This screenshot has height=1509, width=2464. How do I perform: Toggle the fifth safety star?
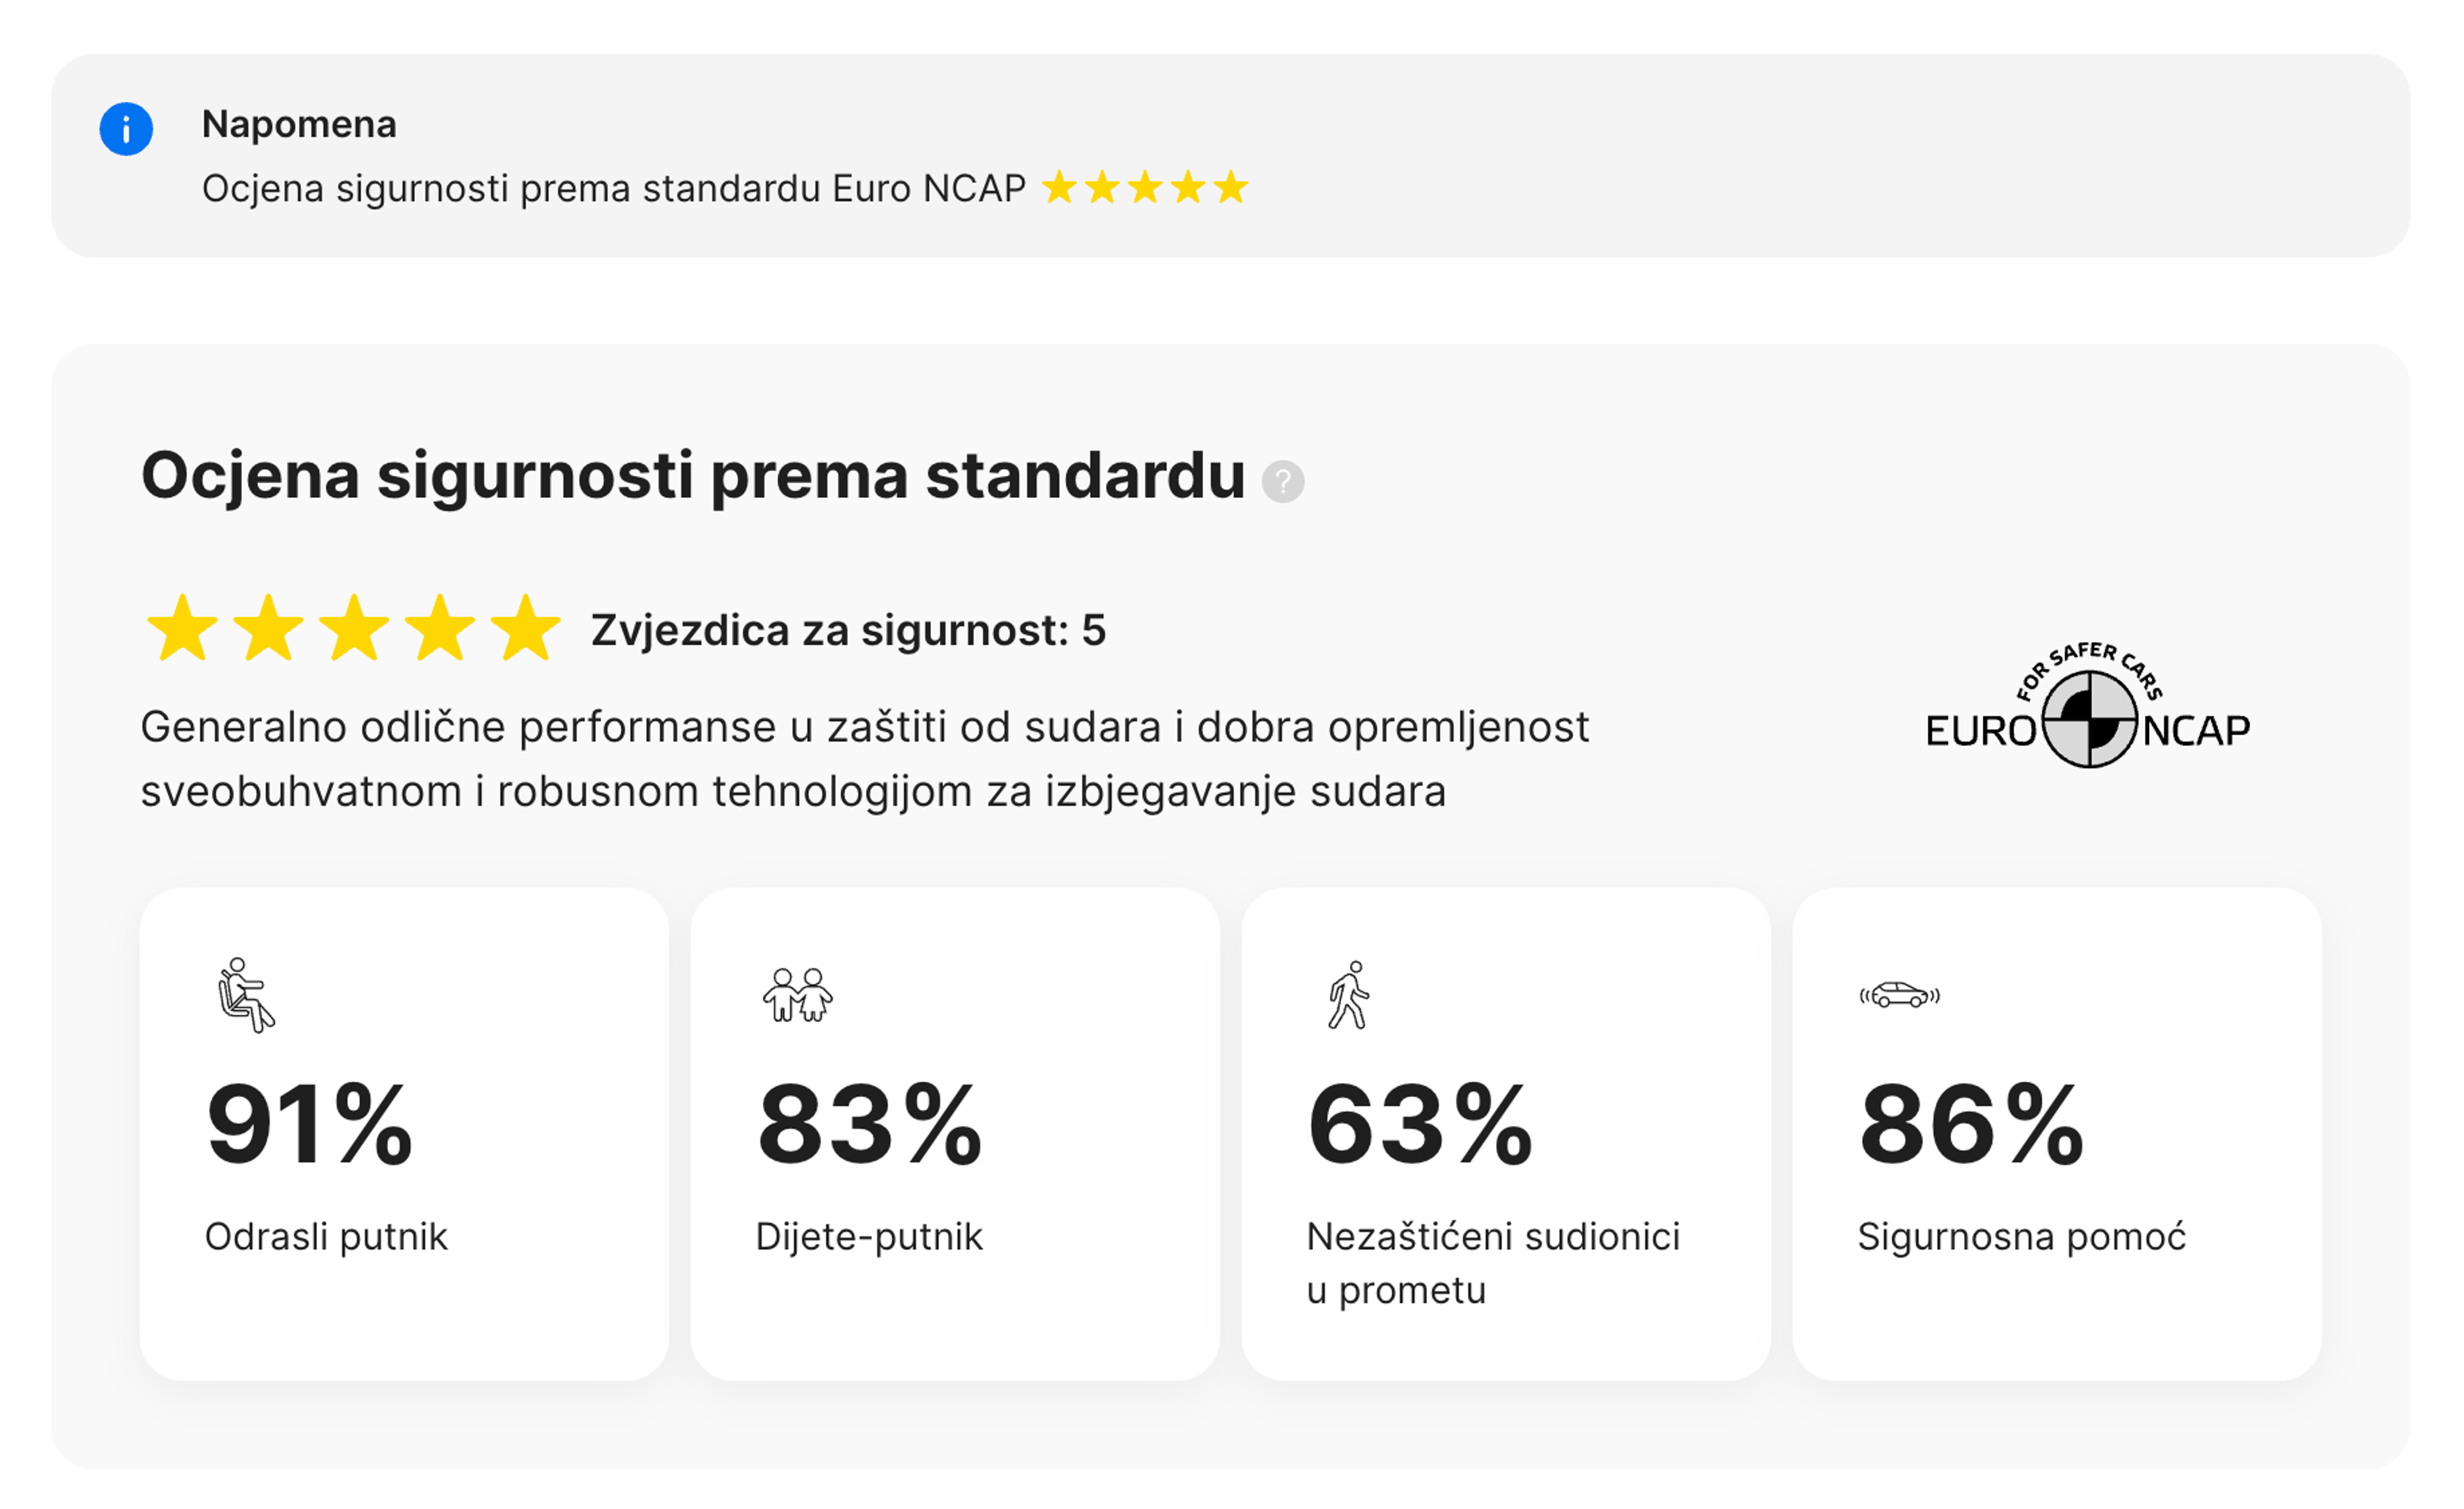point(526,629)
